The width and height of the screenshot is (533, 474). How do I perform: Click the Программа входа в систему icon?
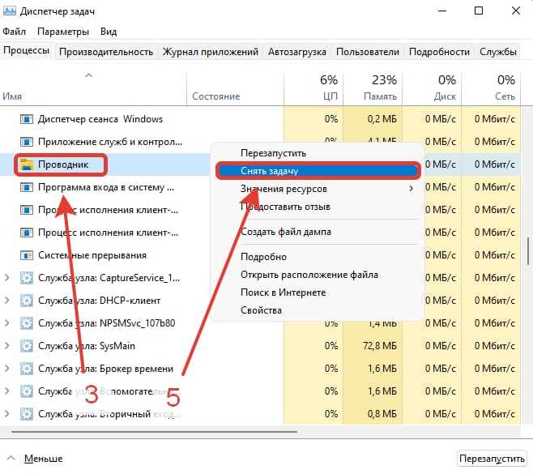[x=27, y=187]
